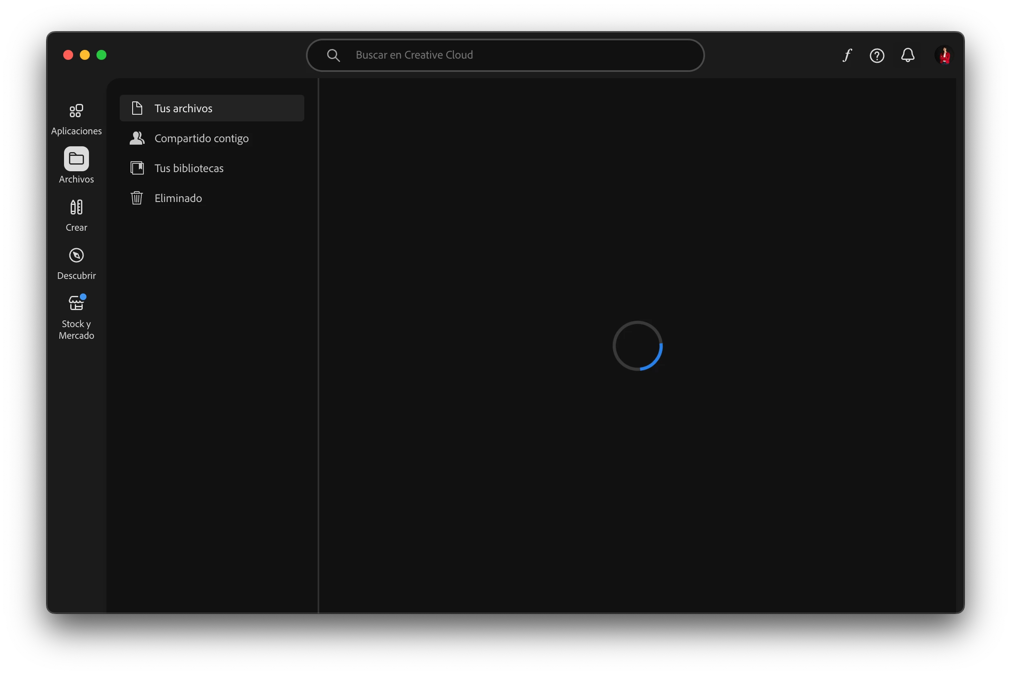
Task: Click the libraries icon beside Tus bibliotecas
Action: (137, 168)
